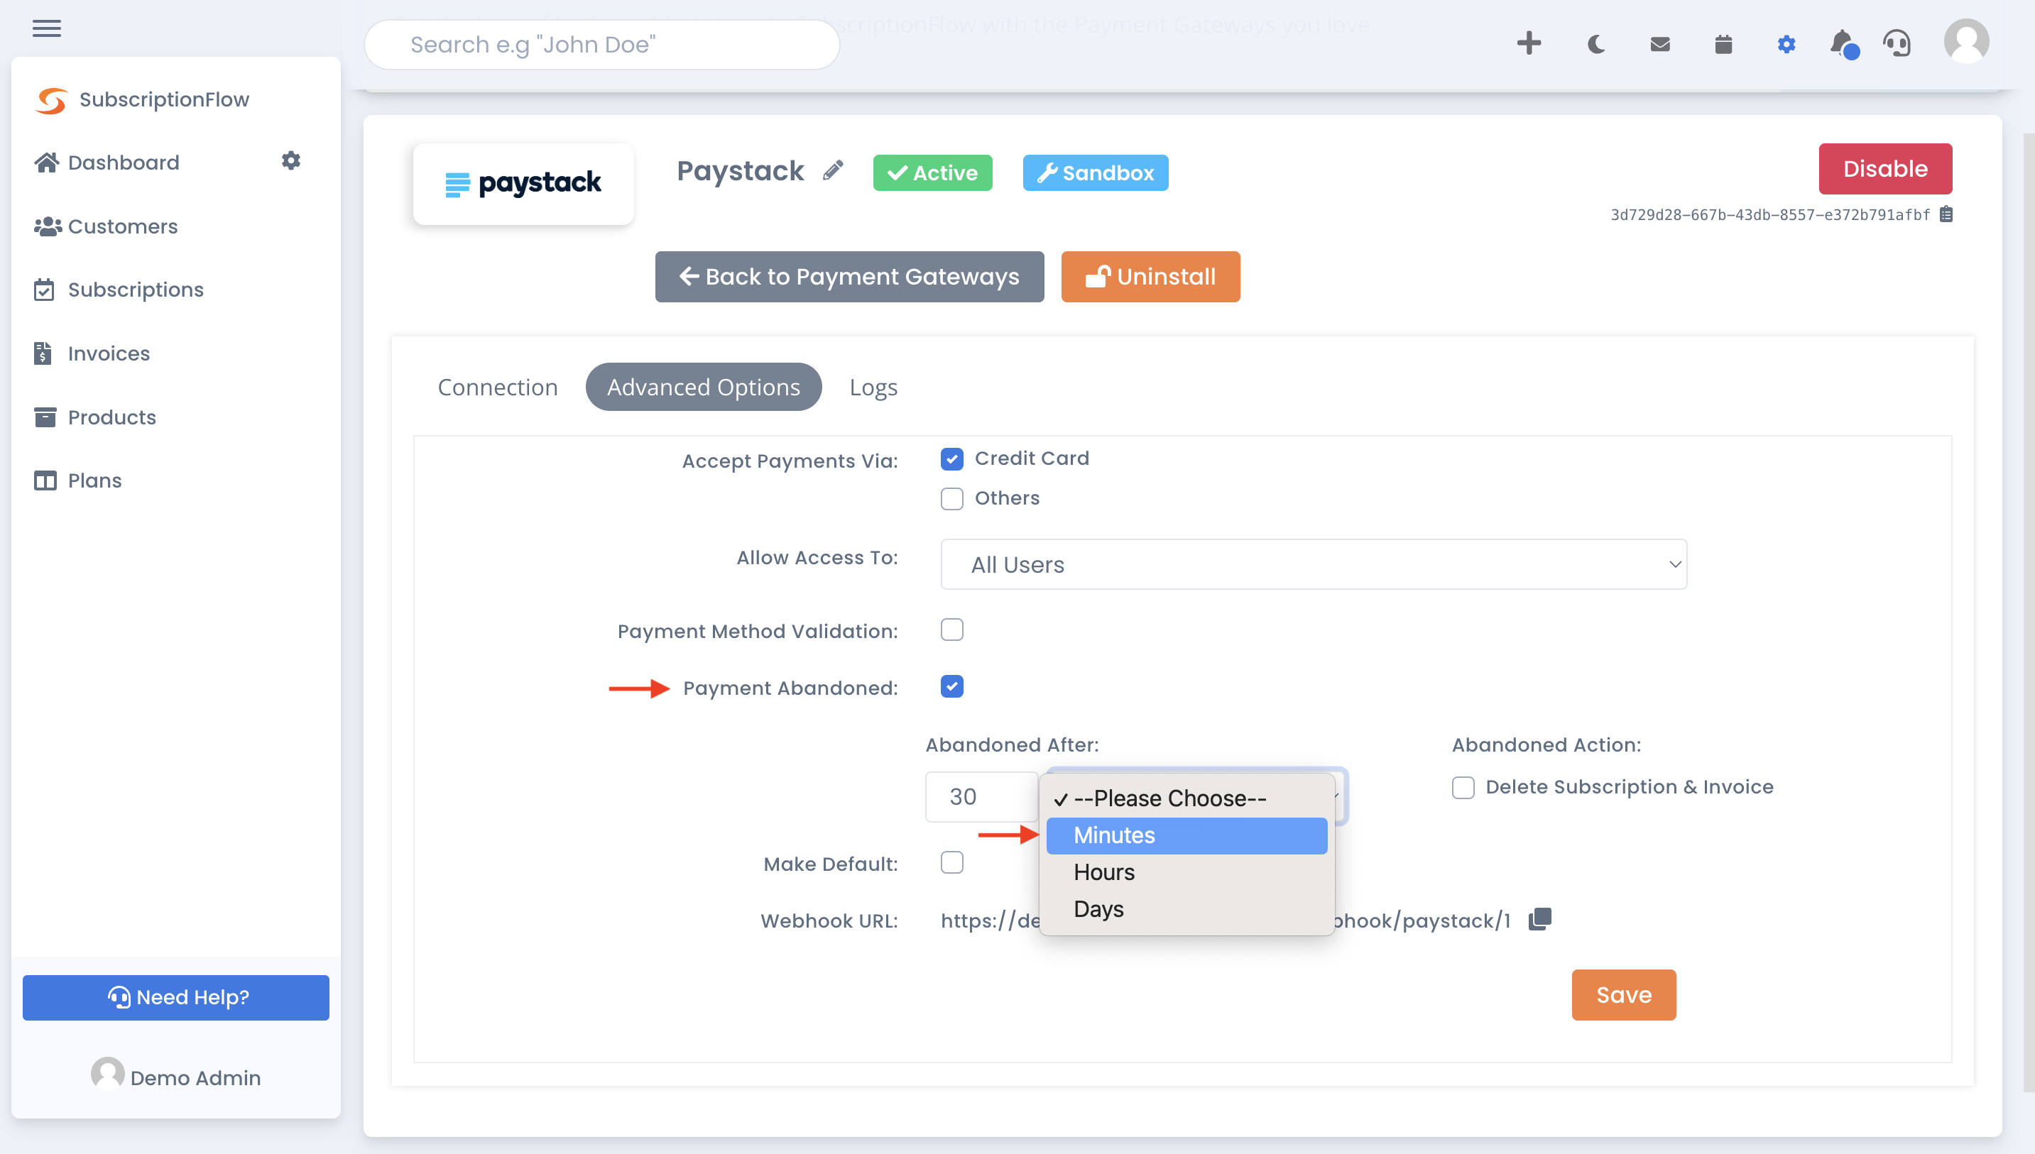2035x1154 pixels.
Task: Open the Connection tab
Action: pyautogui.click(x=498, y=387)
